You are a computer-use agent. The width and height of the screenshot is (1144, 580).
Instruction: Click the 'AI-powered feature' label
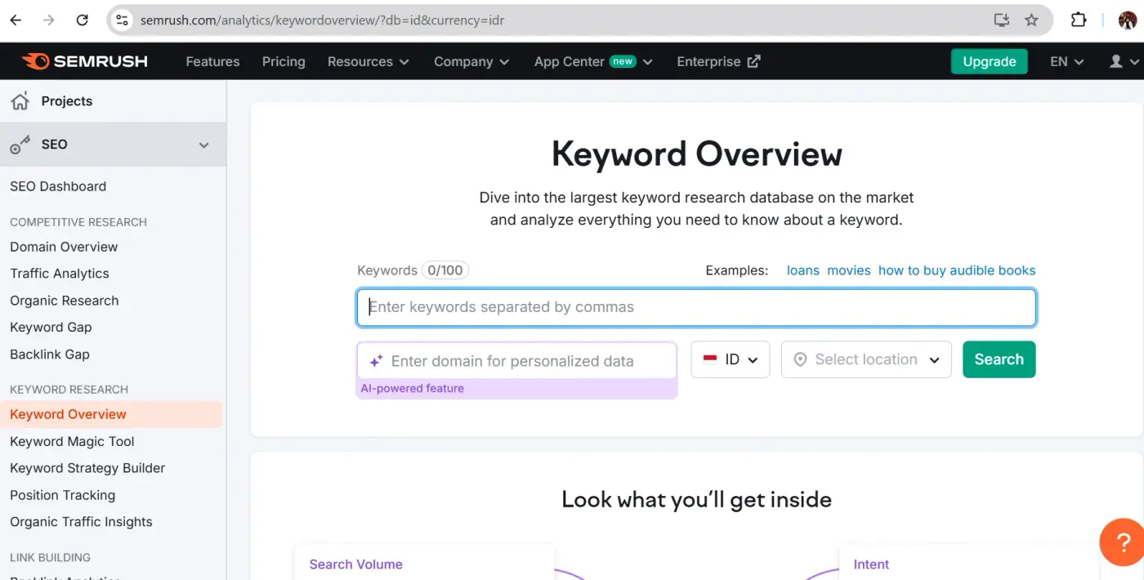(x=412, y=389)
